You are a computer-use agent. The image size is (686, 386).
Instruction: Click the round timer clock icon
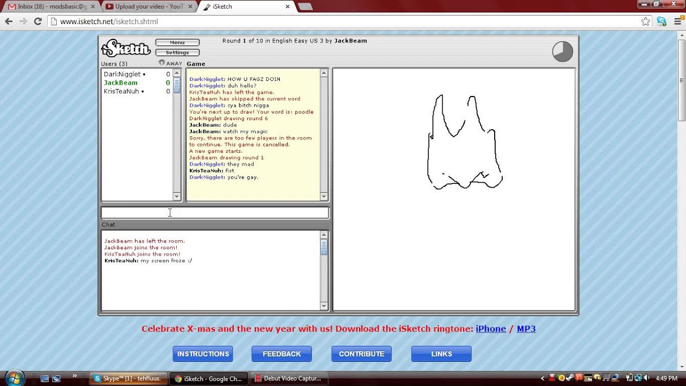562,52
